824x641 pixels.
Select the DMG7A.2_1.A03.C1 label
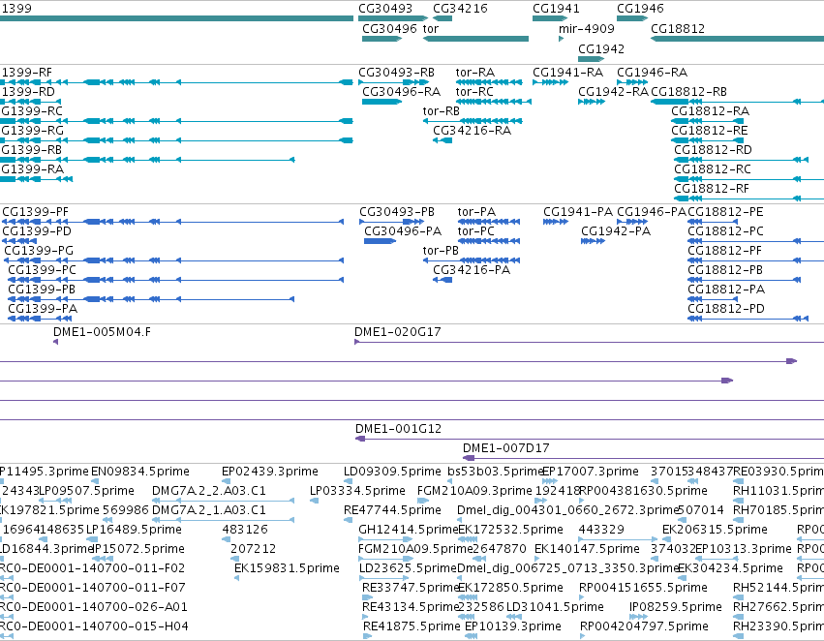tap(208, 510)
